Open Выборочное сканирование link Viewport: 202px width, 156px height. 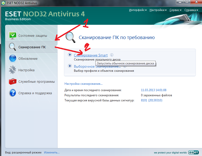point(97,66)
